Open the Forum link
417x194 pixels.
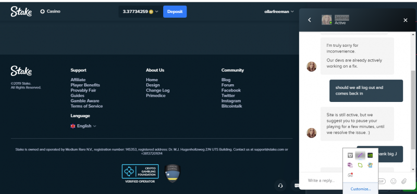(228, 85)
